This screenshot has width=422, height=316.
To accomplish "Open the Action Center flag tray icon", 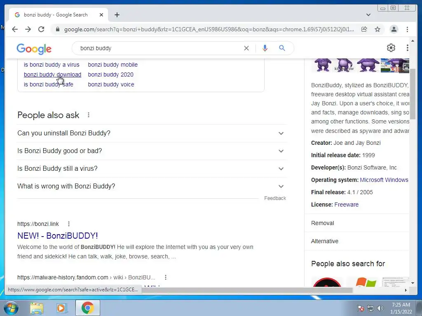I will (361, 308).
